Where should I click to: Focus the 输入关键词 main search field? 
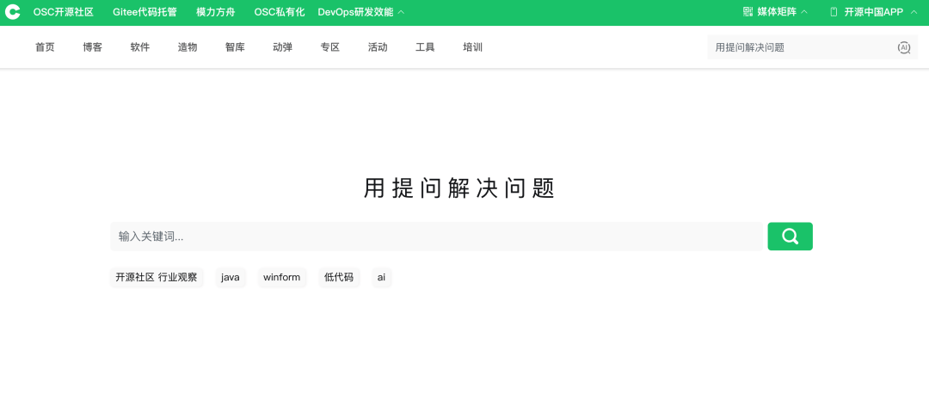(x=436, y=237)
